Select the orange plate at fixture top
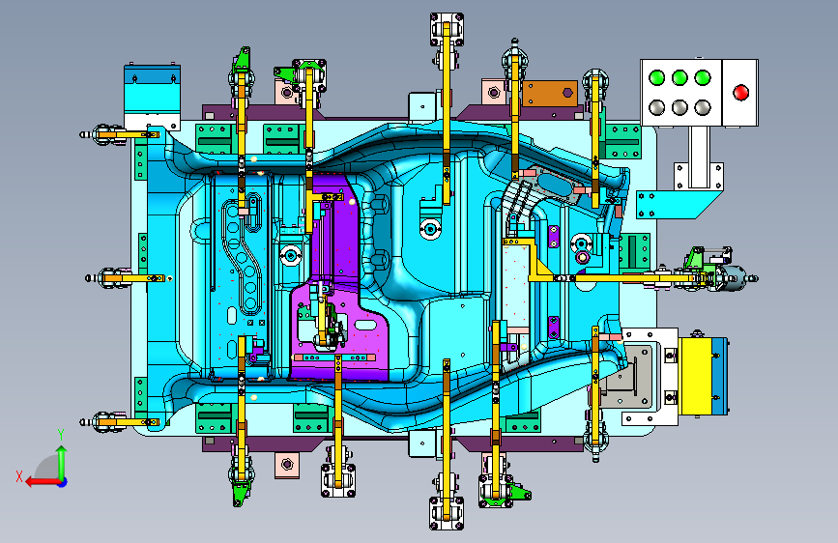 point(550,94)
